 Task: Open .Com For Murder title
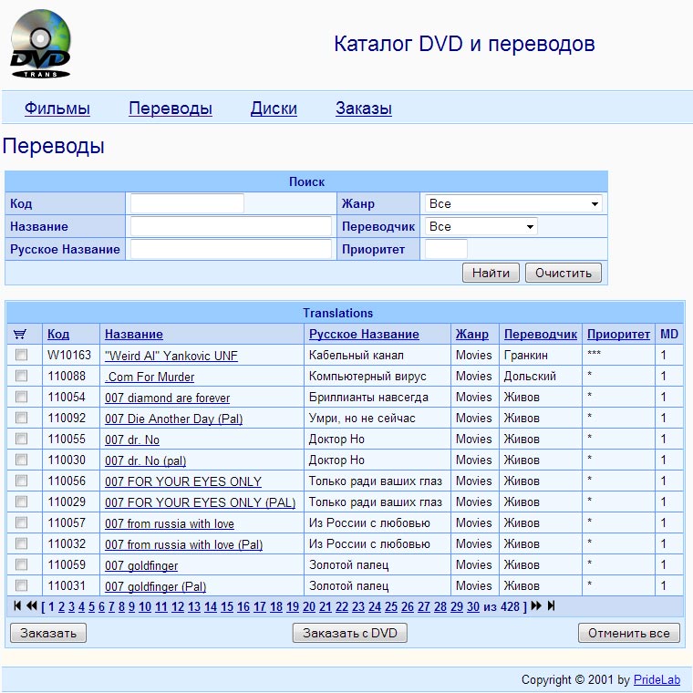point(150,377)
